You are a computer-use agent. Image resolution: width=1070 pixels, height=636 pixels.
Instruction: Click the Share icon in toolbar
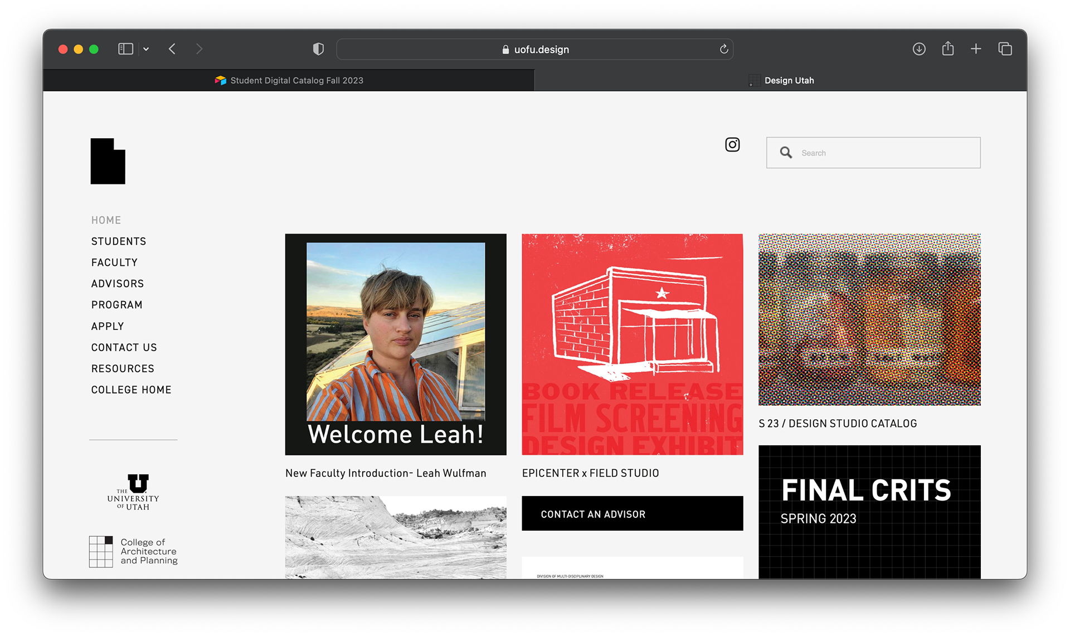click(947, 49)
